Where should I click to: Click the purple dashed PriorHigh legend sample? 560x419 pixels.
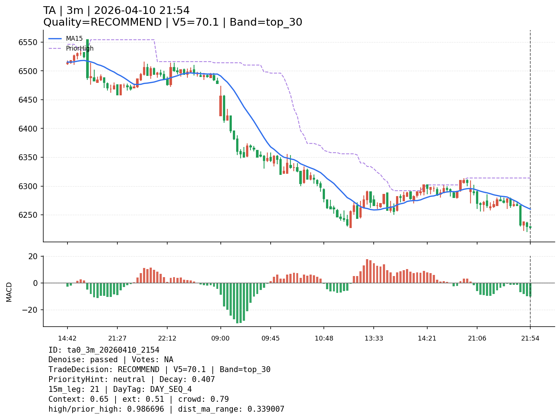(55, 48)
